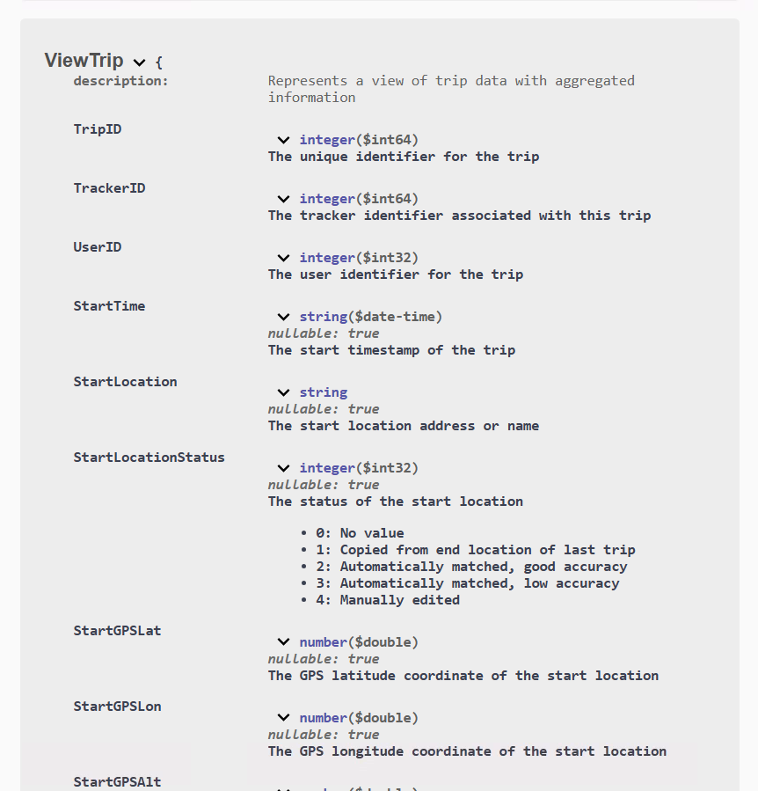Viewport: 758px width, 791px height.
Task: Click the number($double) type of StartGPSLat
Action: point(359,642)
